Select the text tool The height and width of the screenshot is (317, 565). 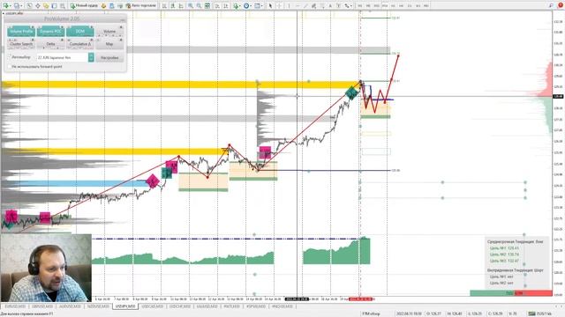click(330, 6)
